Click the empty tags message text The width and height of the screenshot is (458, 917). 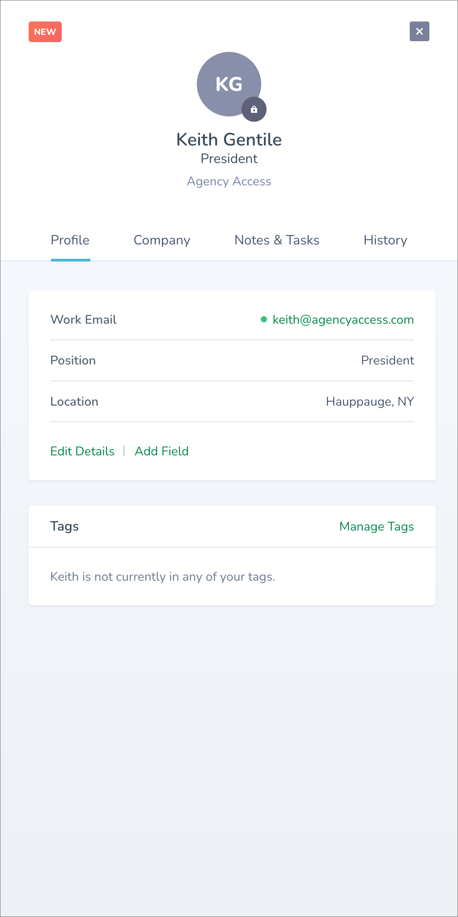click(163, 577)
